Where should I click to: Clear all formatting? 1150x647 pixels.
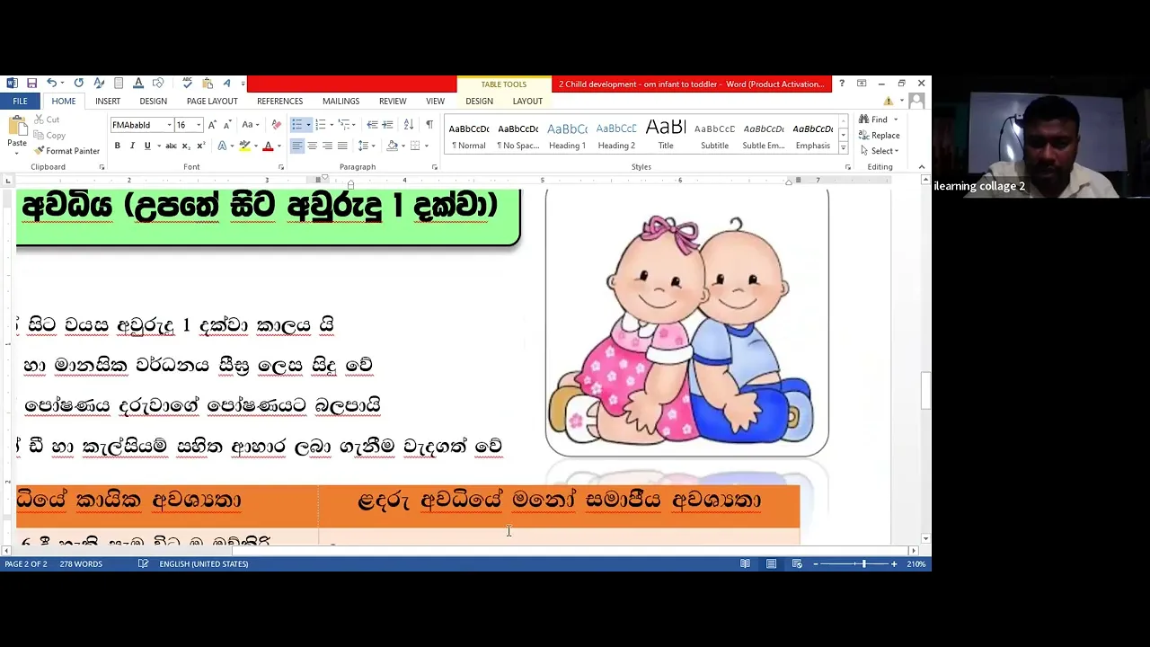pyautogui.click(x=276, y=125)
